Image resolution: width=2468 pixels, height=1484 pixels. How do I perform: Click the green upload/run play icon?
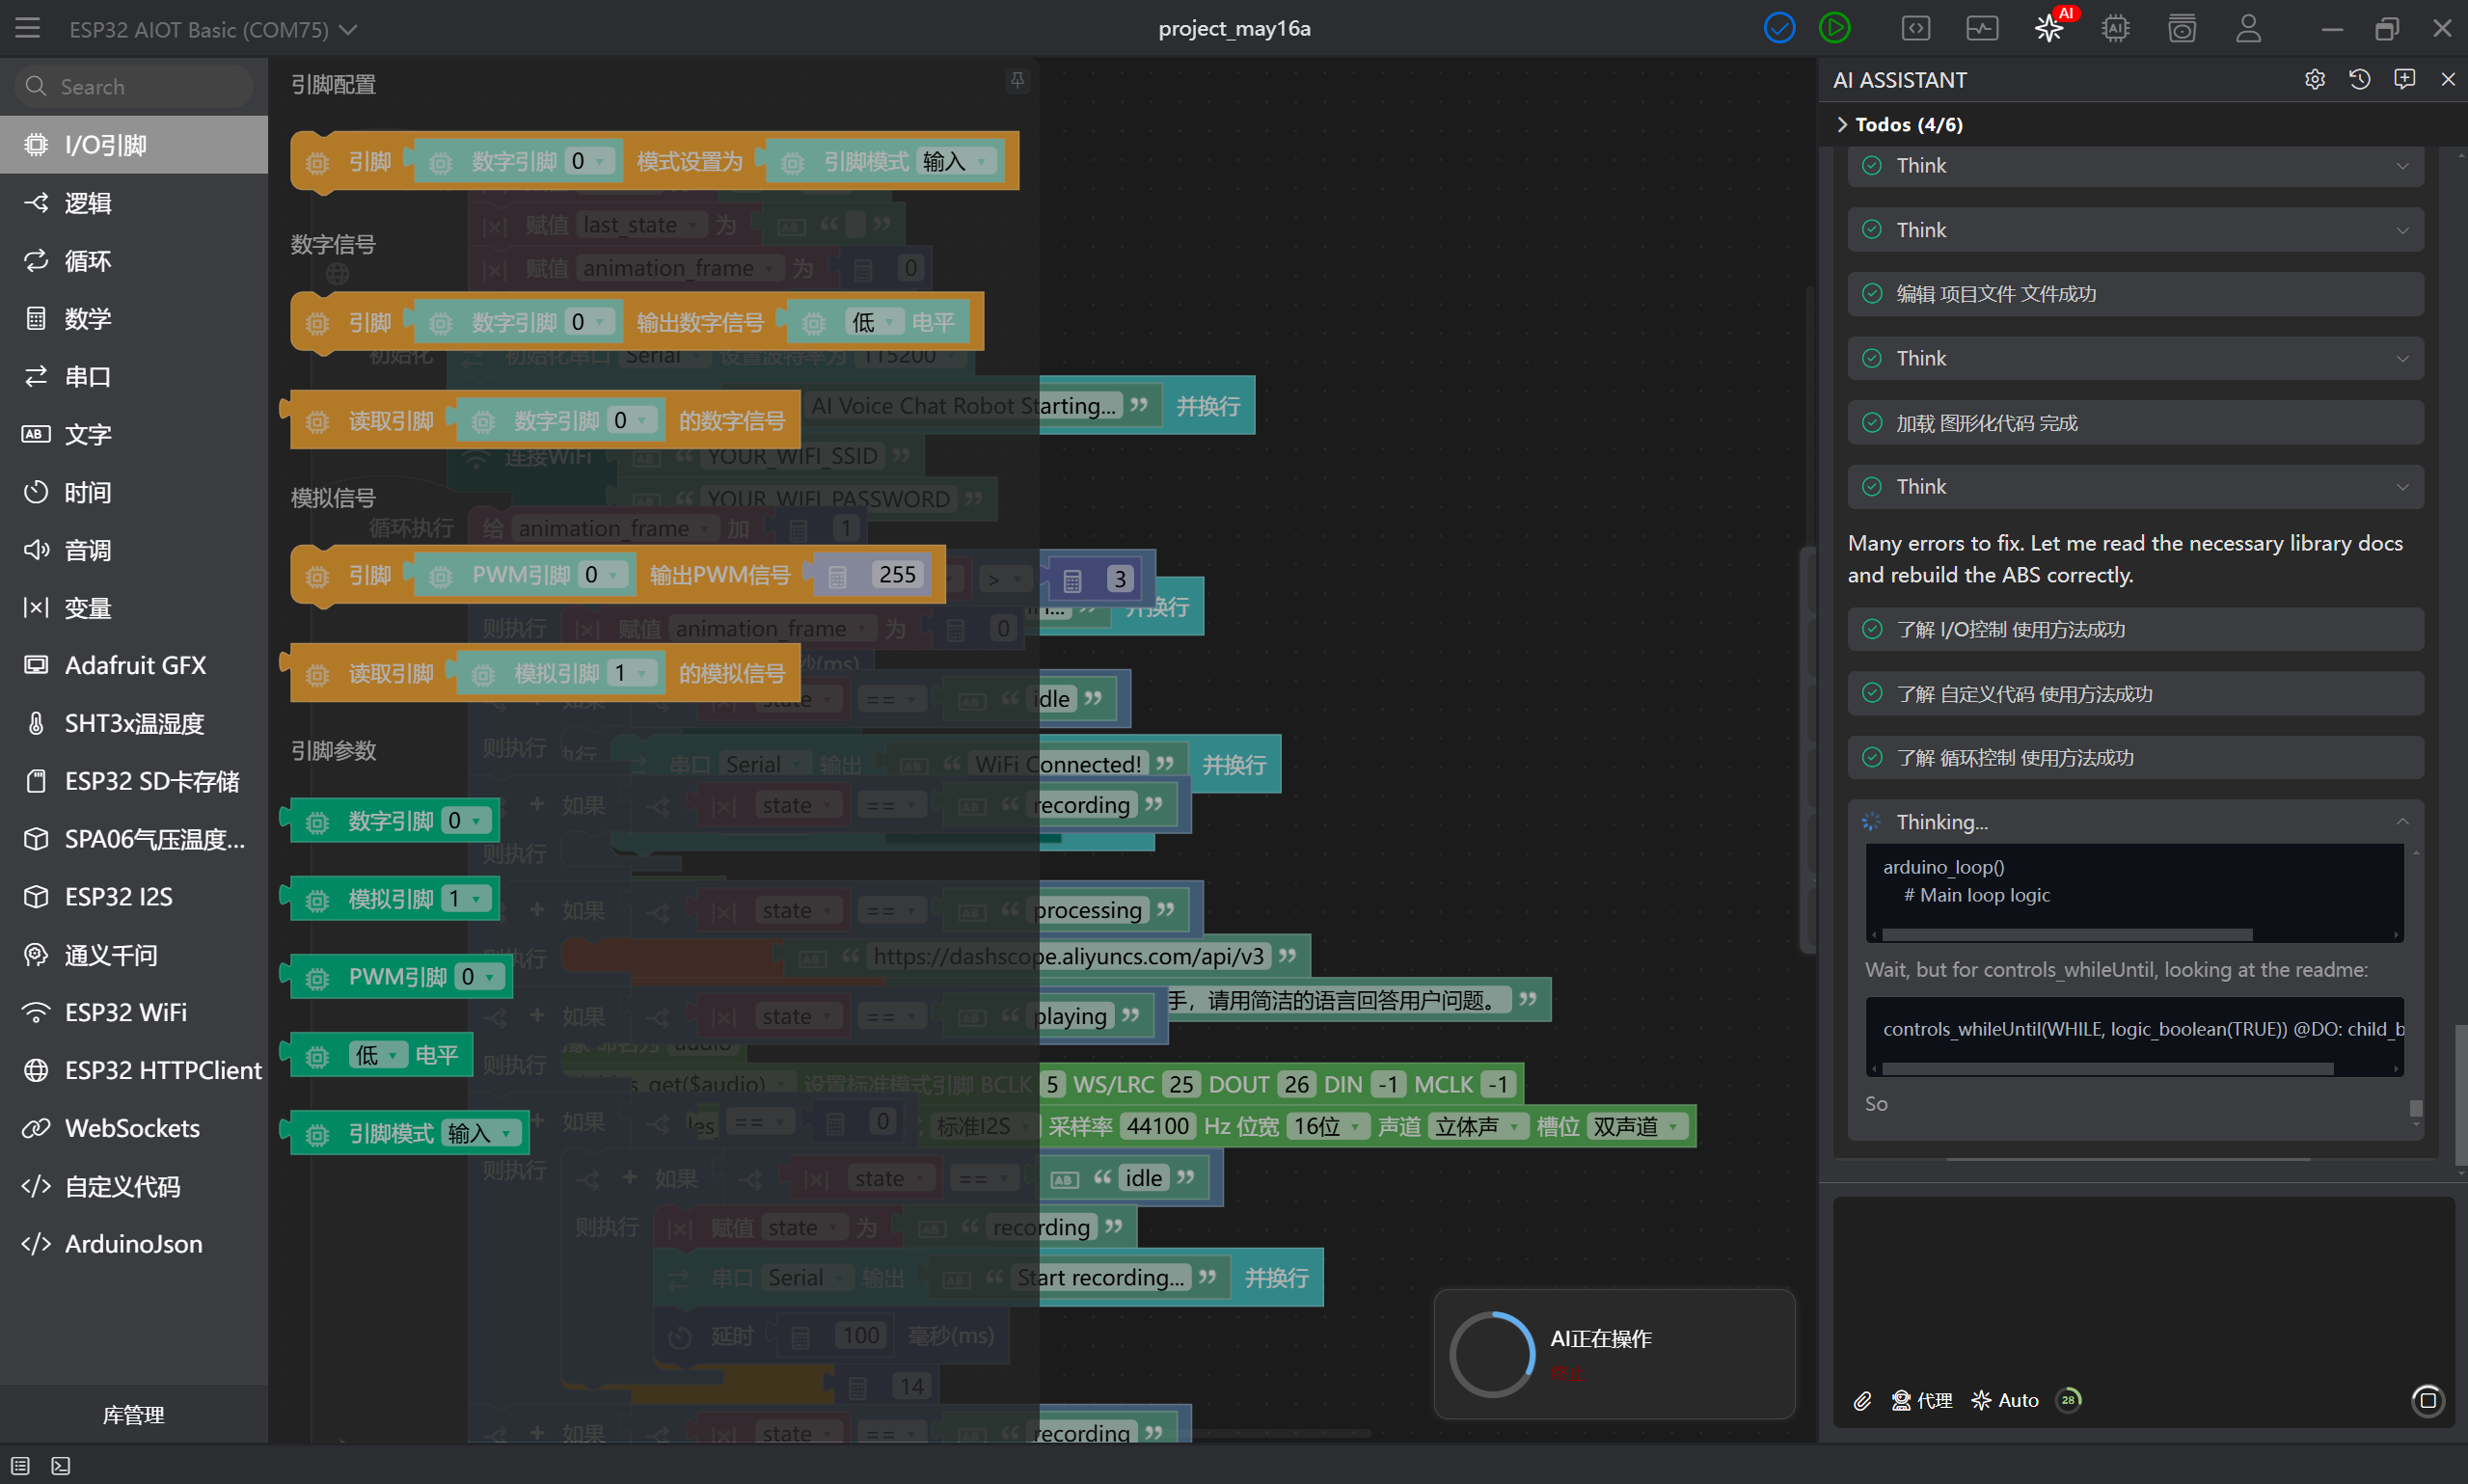click(1835, 28)
